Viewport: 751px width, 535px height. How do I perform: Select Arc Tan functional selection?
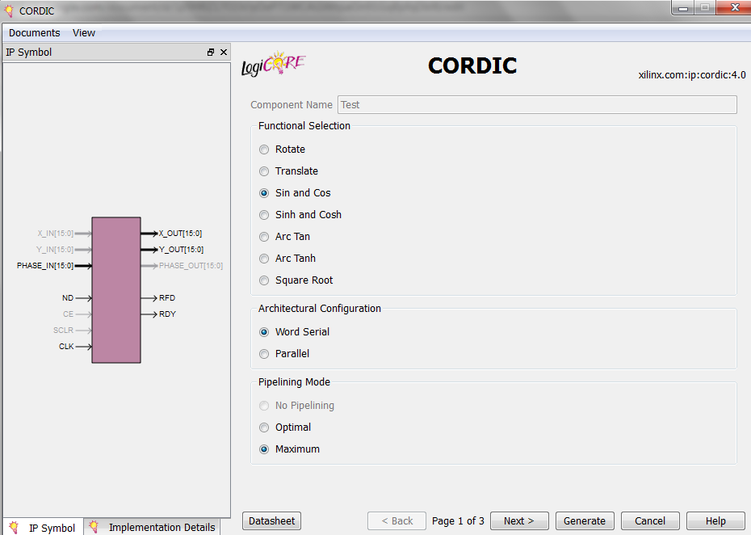tap(264, 237)
